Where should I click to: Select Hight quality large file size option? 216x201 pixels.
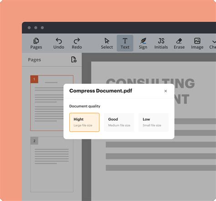[x=84, y=122]
